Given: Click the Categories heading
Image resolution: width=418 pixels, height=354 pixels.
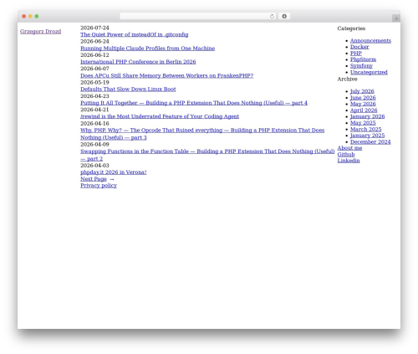Looking at the screenshot, I should 351,28.
